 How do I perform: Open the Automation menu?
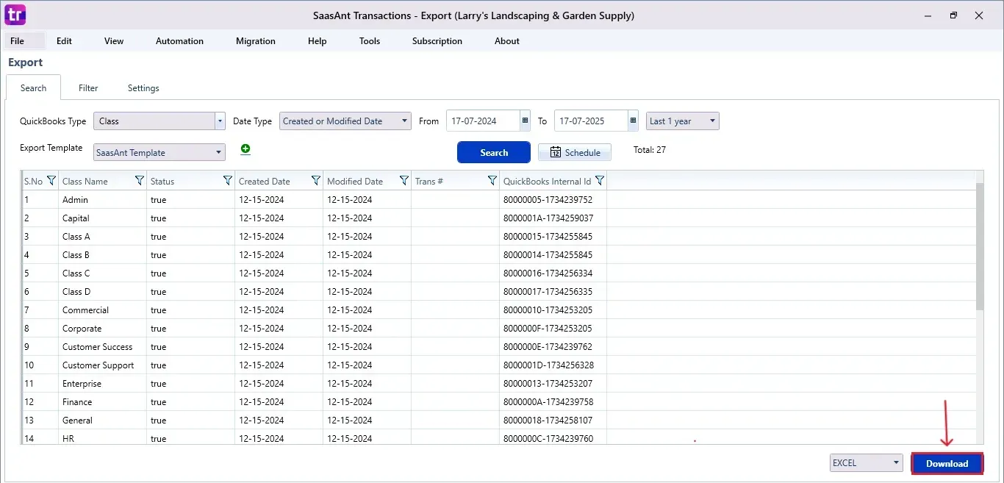(179, 41)
